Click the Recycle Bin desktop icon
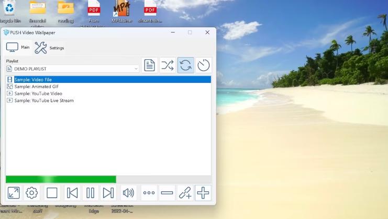388x219 pixels. (x=10, y=12)
